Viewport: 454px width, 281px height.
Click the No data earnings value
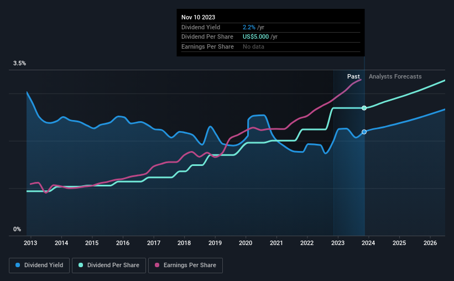(x=253, y=46)
